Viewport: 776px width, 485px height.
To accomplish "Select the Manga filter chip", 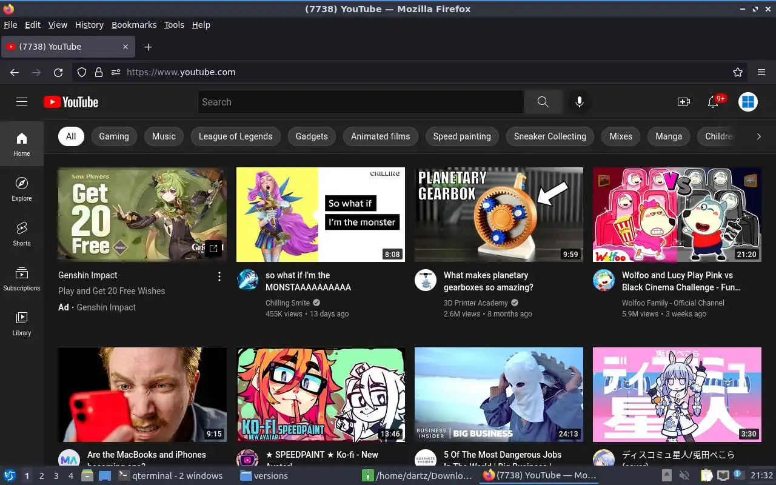I will 669,136.
